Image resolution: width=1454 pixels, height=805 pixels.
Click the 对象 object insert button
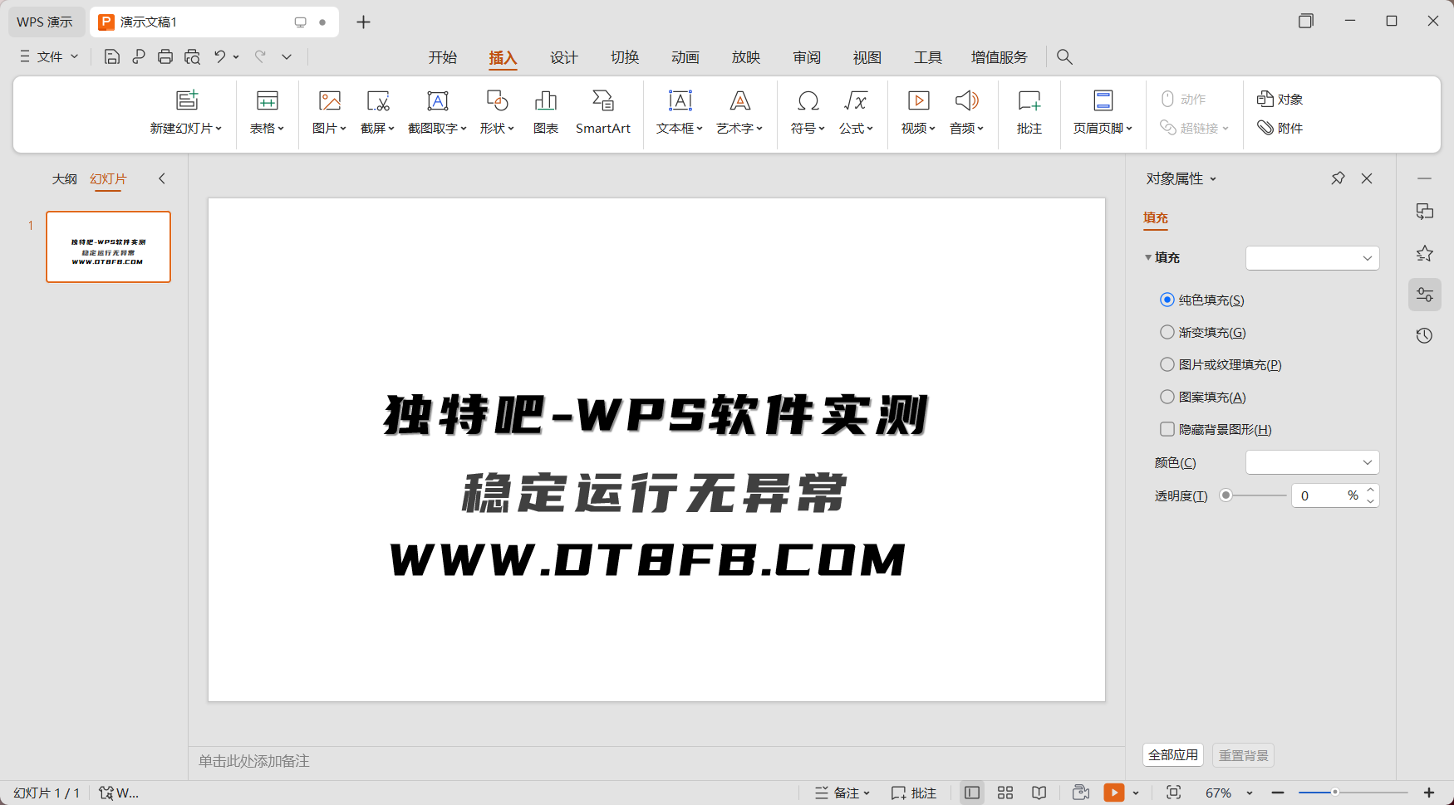pyautogui.click(x=1280, y=99)
